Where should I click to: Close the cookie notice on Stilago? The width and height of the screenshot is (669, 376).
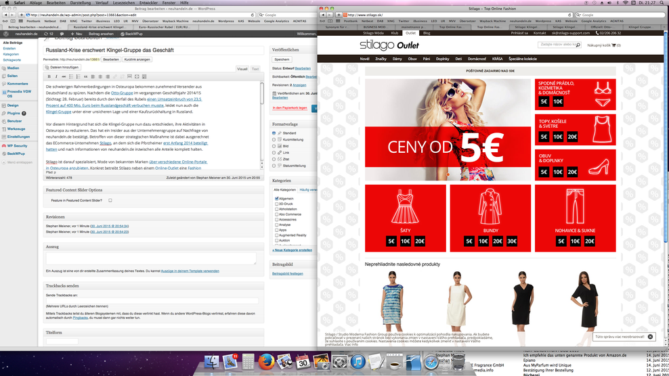coord(650,337)
